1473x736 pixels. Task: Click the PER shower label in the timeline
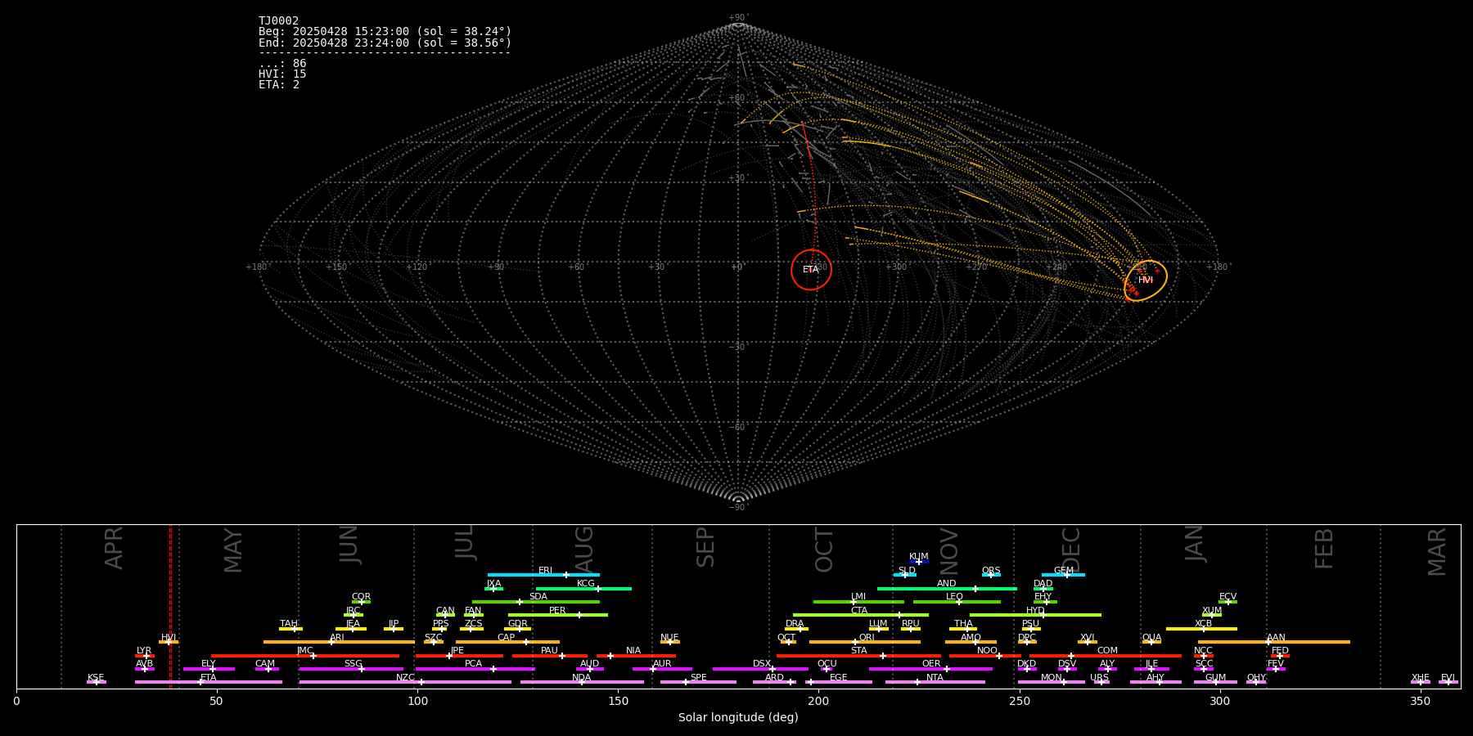(x=557, y=610)
